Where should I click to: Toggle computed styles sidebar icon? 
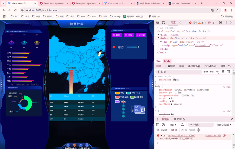pos(229,72)
